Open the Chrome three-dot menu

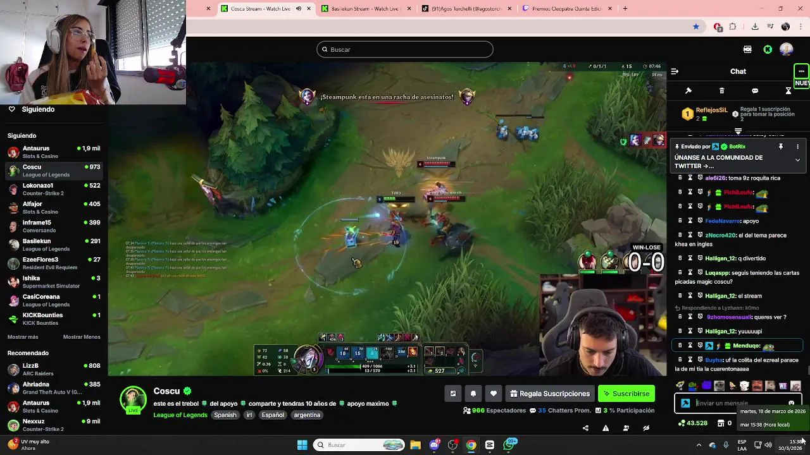(802, 27)
